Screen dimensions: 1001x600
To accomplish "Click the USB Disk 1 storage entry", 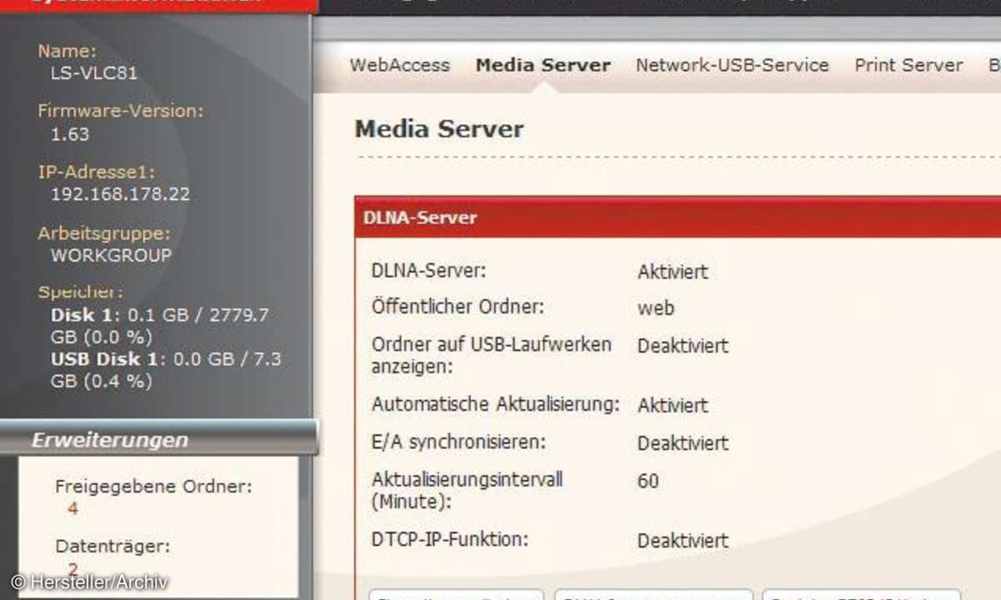I will point(166,370).
